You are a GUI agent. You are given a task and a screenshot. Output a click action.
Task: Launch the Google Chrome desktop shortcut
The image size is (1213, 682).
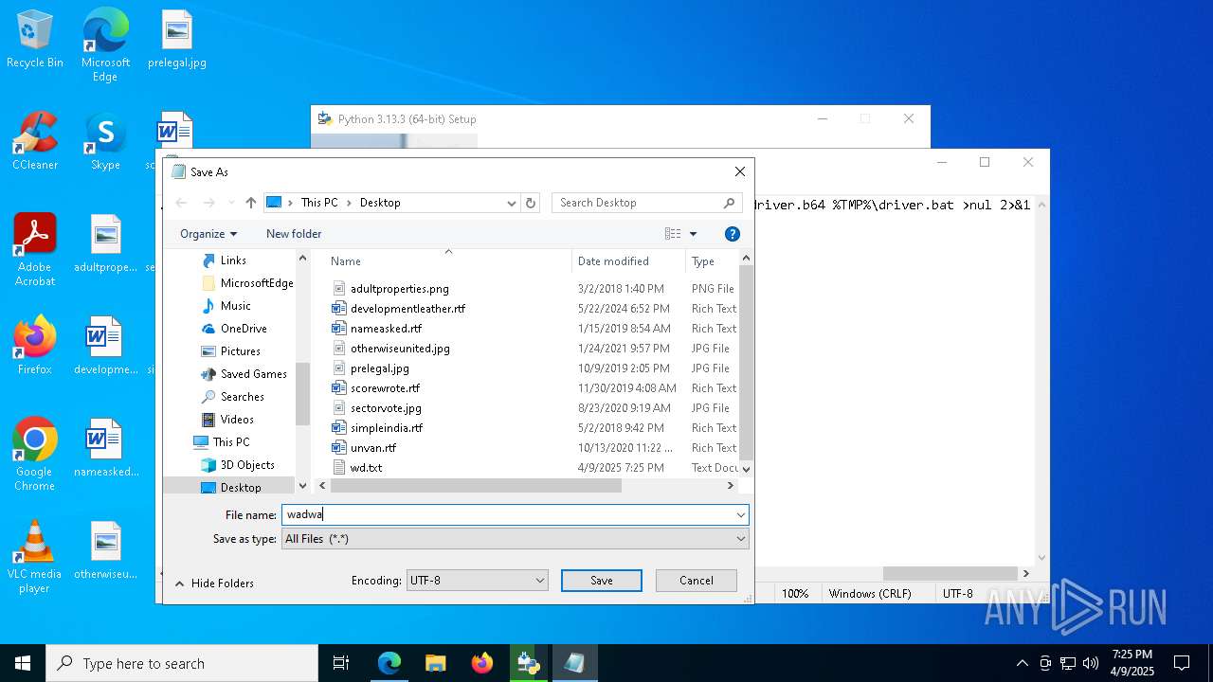(x=35, y=455)
